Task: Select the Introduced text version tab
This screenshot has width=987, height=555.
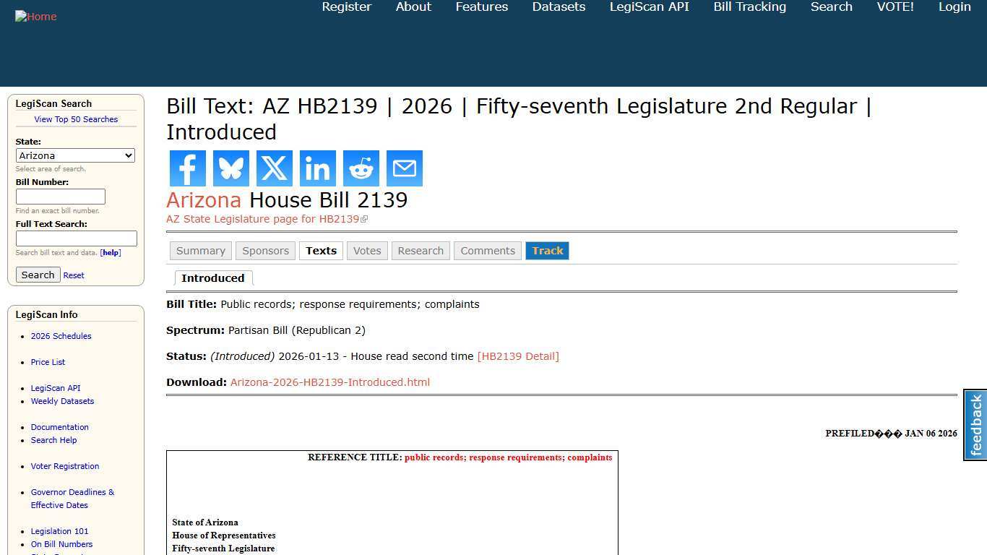Action: coord(213,277)
